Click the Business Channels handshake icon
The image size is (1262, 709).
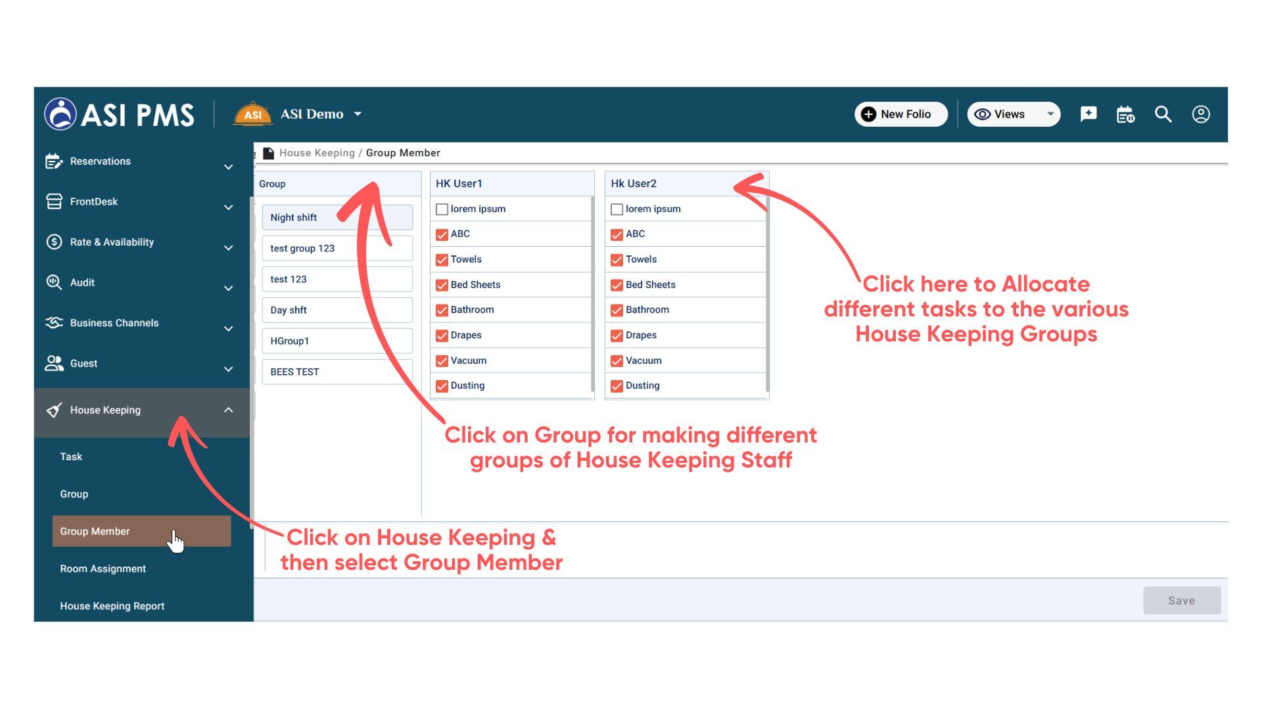click(x=54, y=323)
